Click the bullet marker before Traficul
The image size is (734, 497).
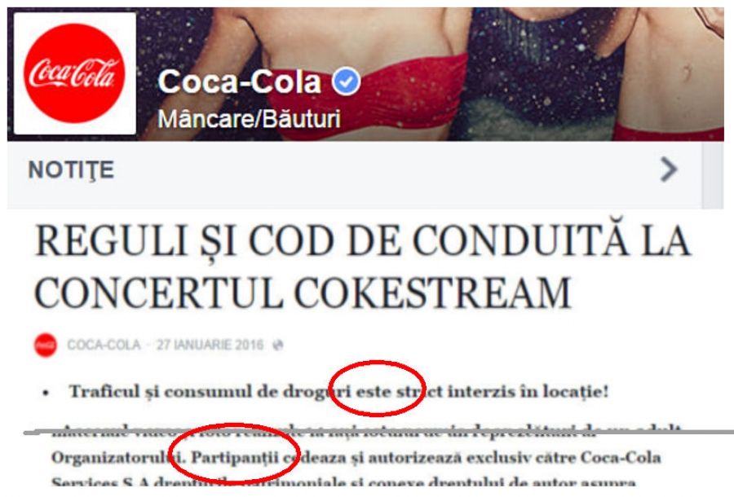[46, 393]
